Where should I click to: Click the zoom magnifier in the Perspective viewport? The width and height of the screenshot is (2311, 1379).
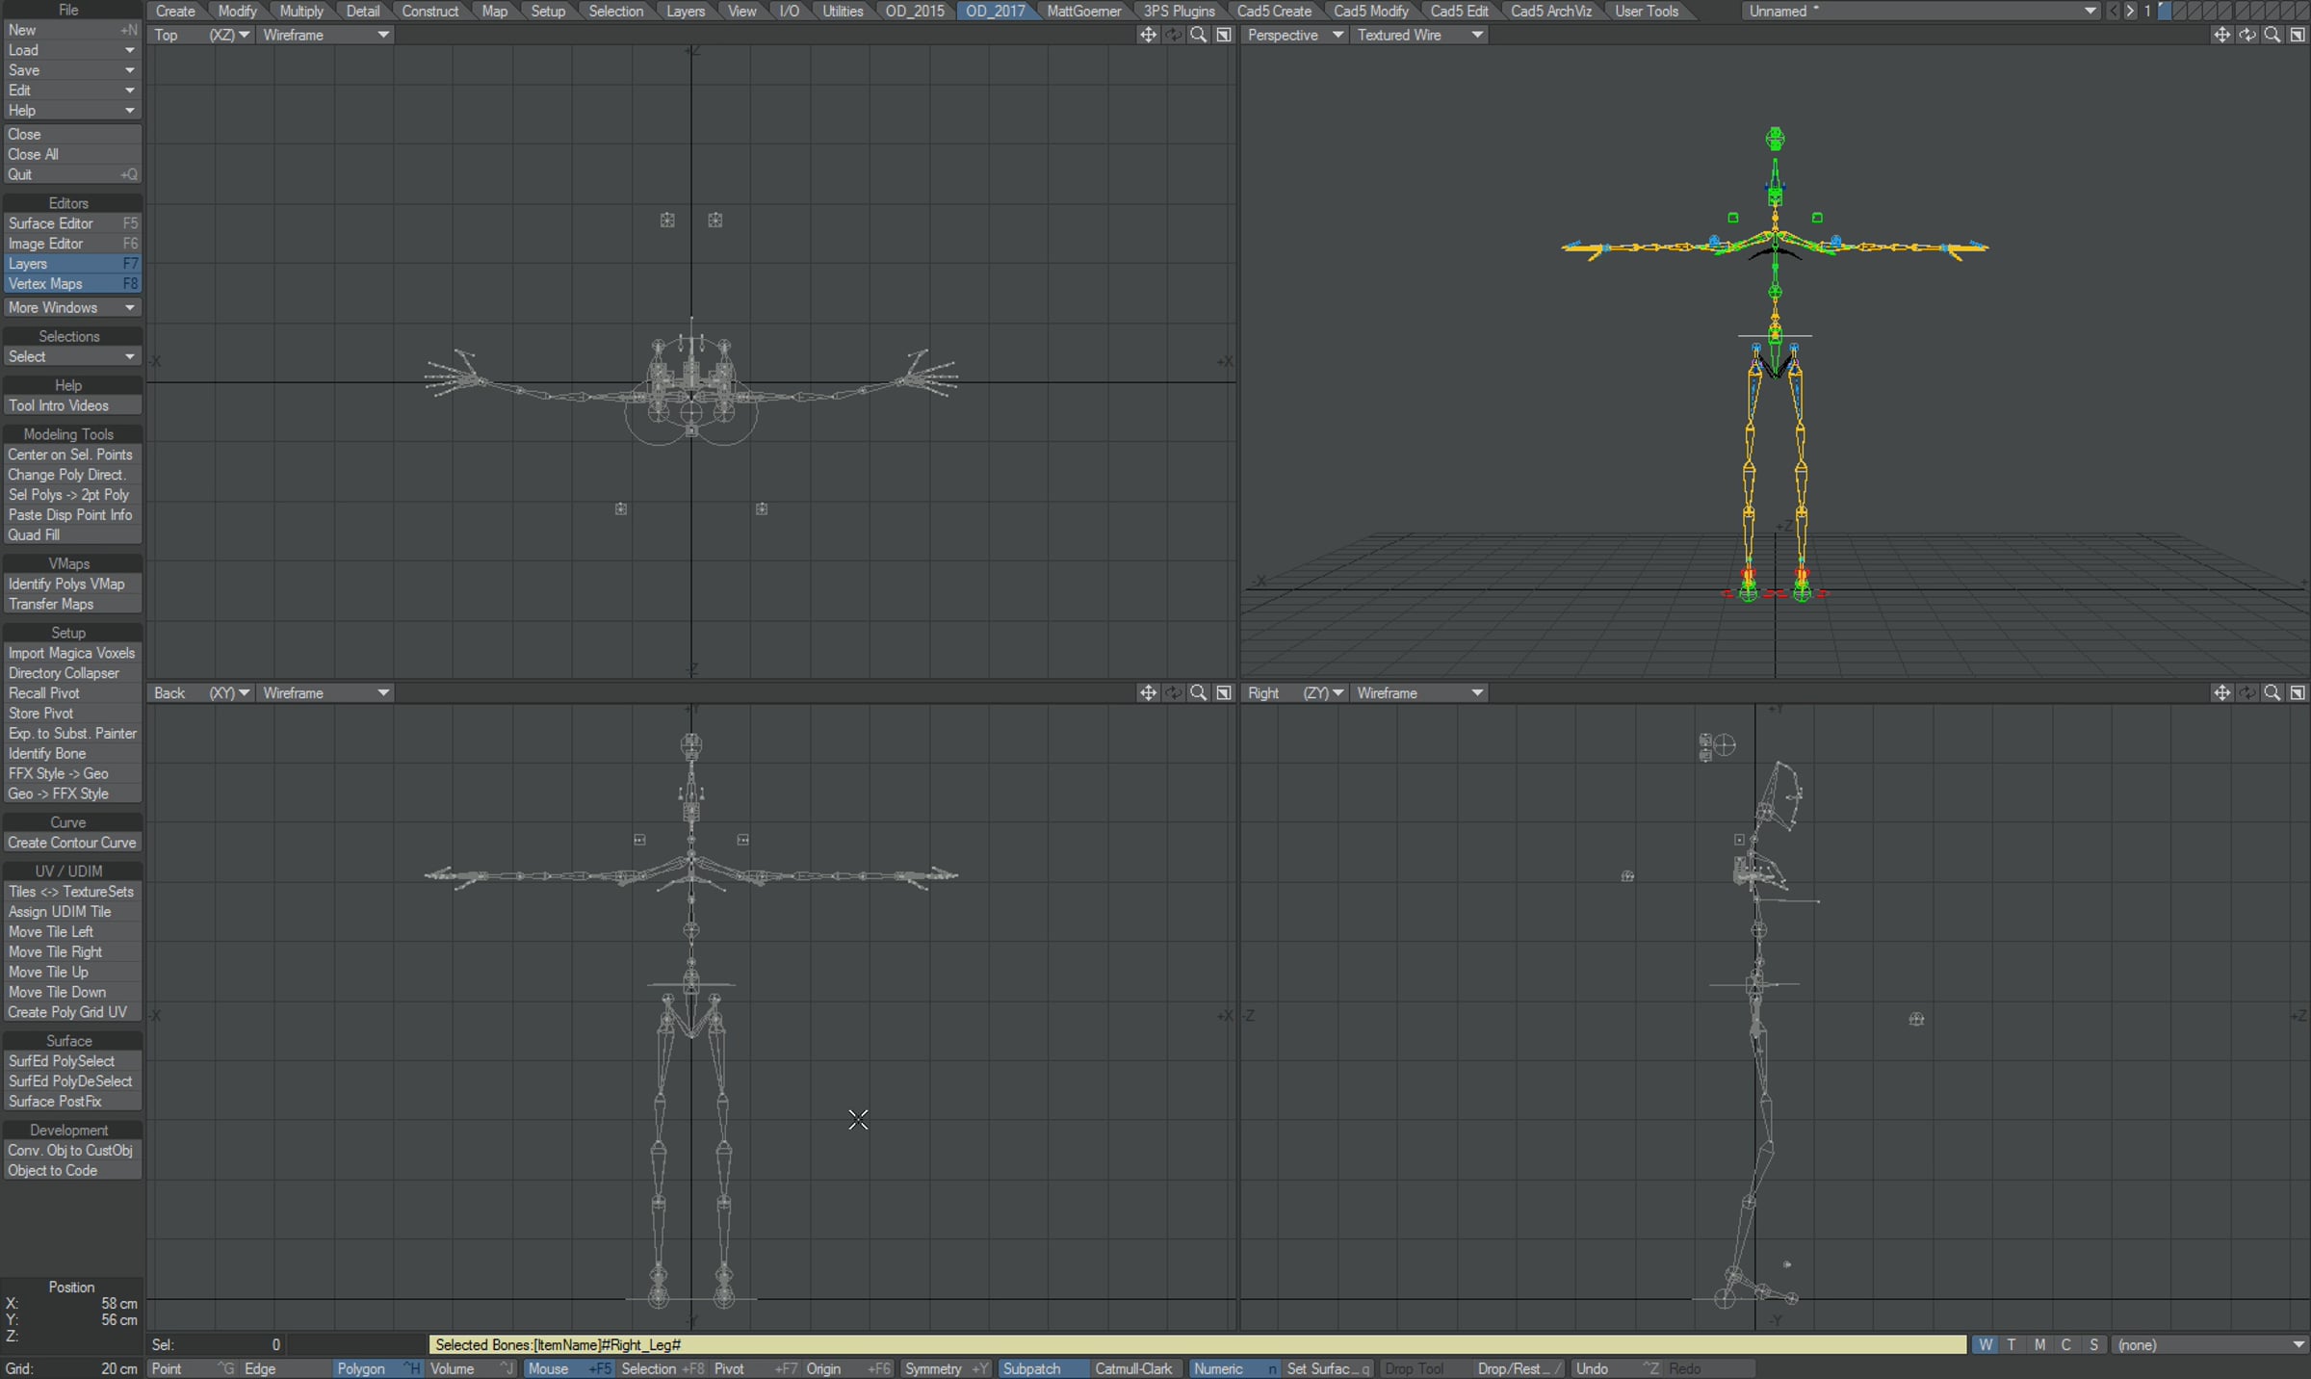2272,35
